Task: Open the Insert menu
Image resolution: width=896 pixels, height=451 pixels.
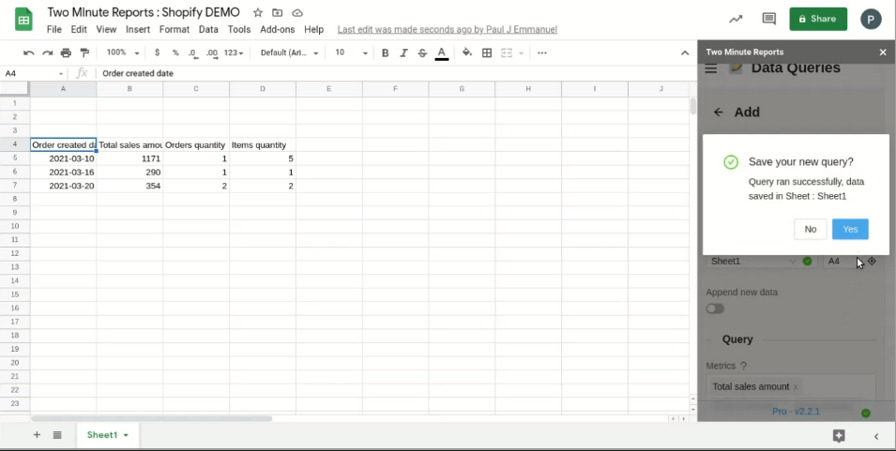Action: pyautogui.click(x=138, y=29)
